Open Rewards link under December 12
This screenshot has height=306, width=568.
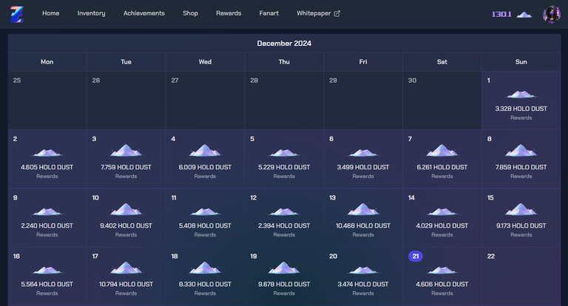click(284, 234)
